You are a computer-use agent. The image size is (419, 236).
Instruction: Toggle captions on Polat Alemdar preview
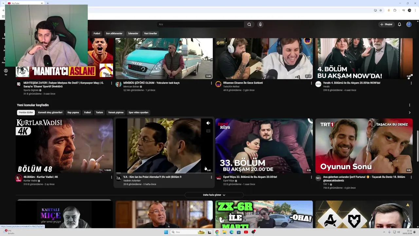pos(208,131)
